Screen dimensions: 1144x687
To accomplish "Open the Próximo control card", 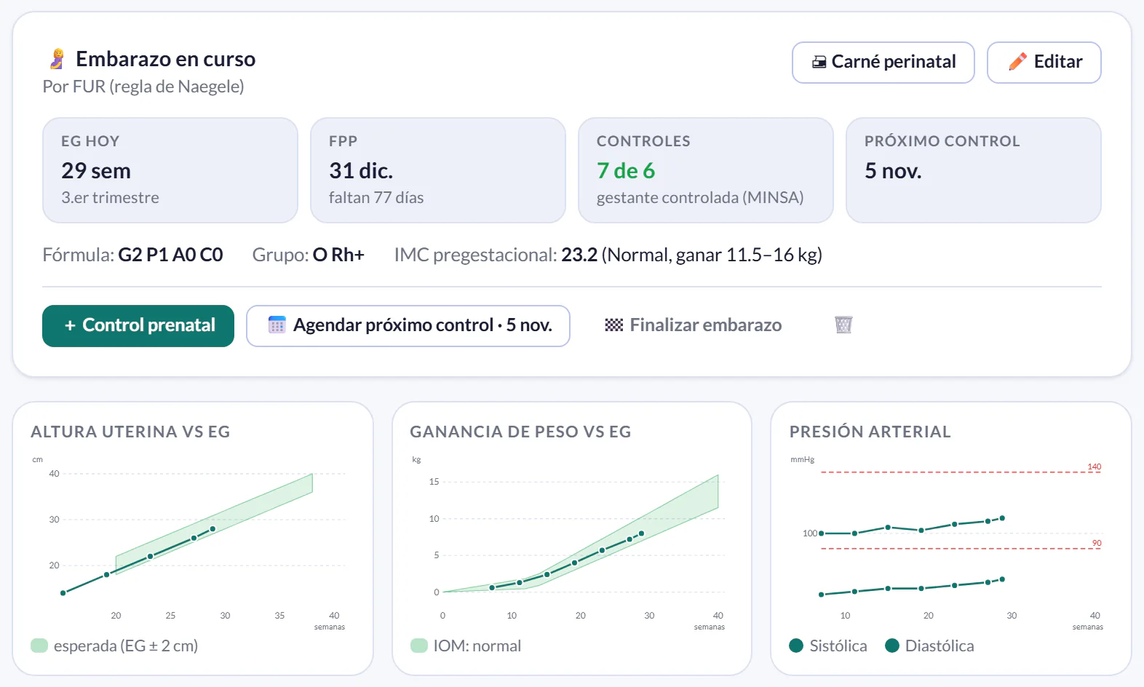I will [x=974, y=170].
